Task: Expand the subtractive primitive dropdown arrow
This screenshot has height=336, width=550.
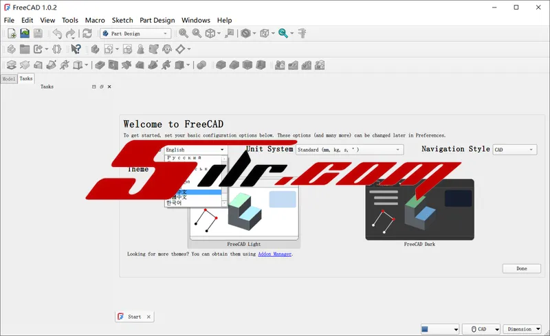Action: click(188, 65)
